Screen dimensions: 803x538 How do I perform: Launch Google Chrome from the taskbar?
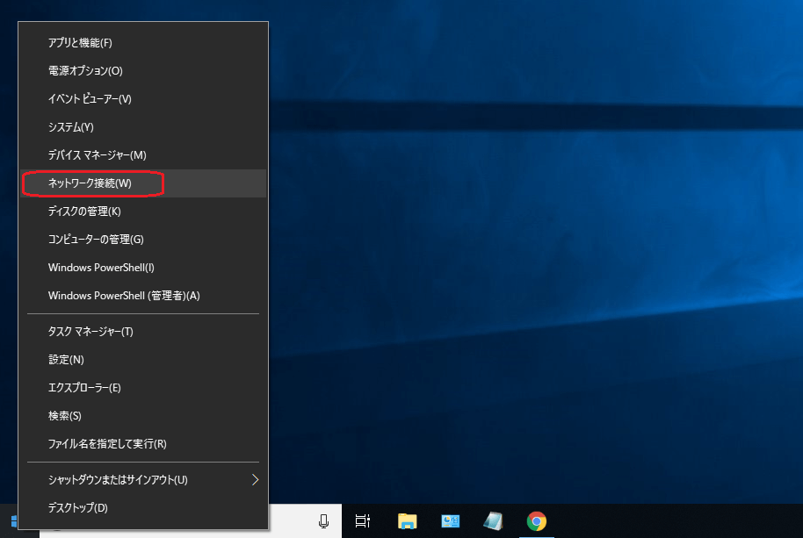coord(535,520)
